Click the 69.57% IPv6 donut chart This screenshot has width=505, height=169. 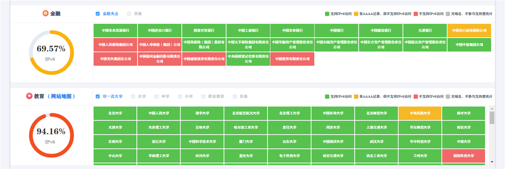point(51,53)
